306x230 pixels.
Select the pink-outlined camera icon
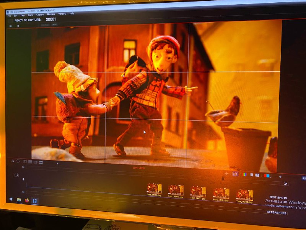(235, 174)
